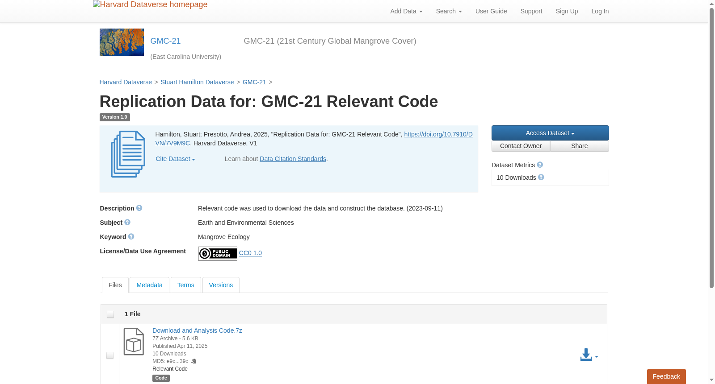Click the Share button

click(579, 146)
